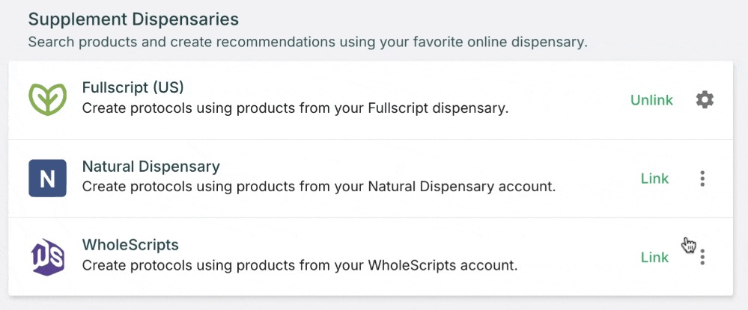Select the Natural Dispensary title text
Viewport: 748px width, 310px height.
(150, 166)
